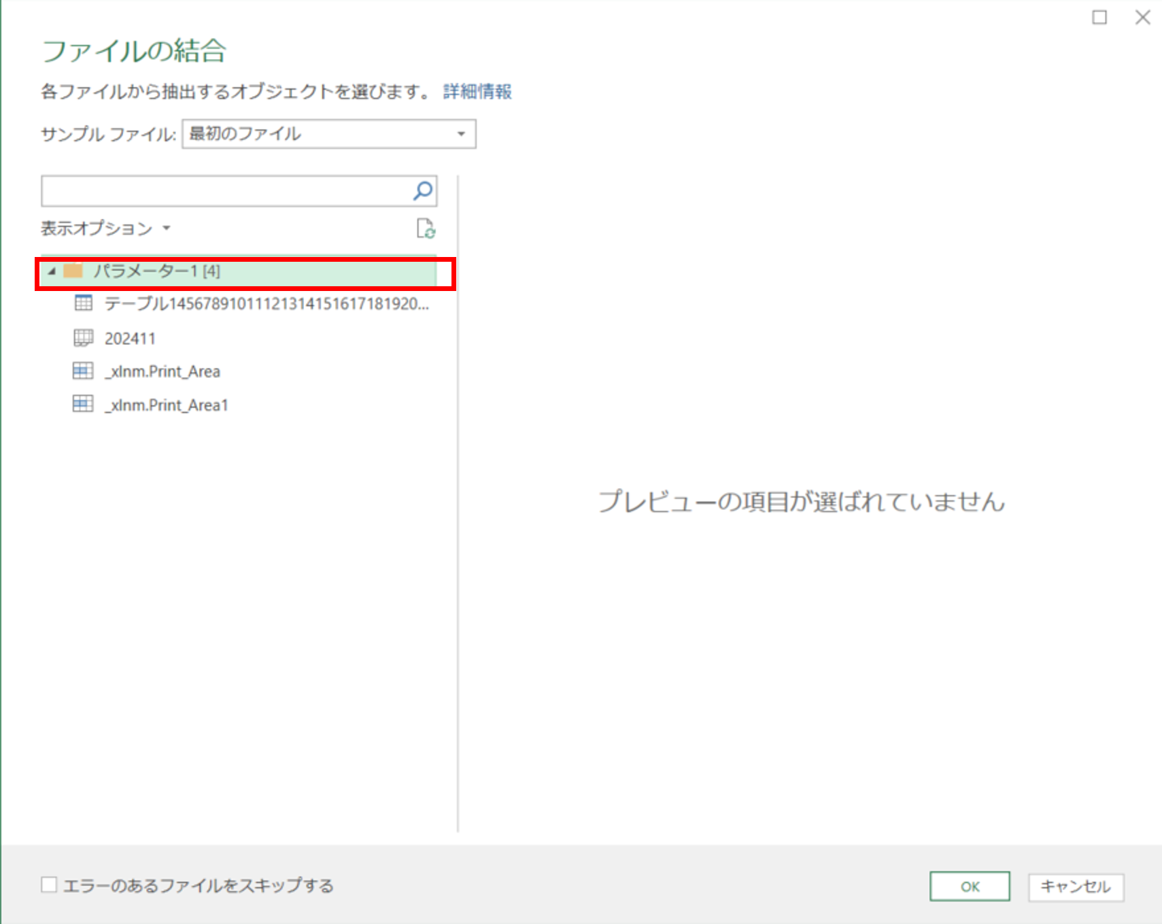Screen dimensions: 1162x924
Task: Select the _xlnm.Print_Area1 entry
Action: click(167, 404)
